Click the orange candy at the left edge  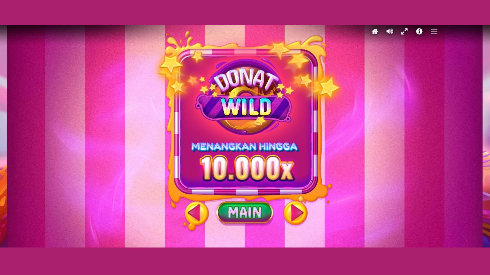pyautogui.click(x=3, y=204)
